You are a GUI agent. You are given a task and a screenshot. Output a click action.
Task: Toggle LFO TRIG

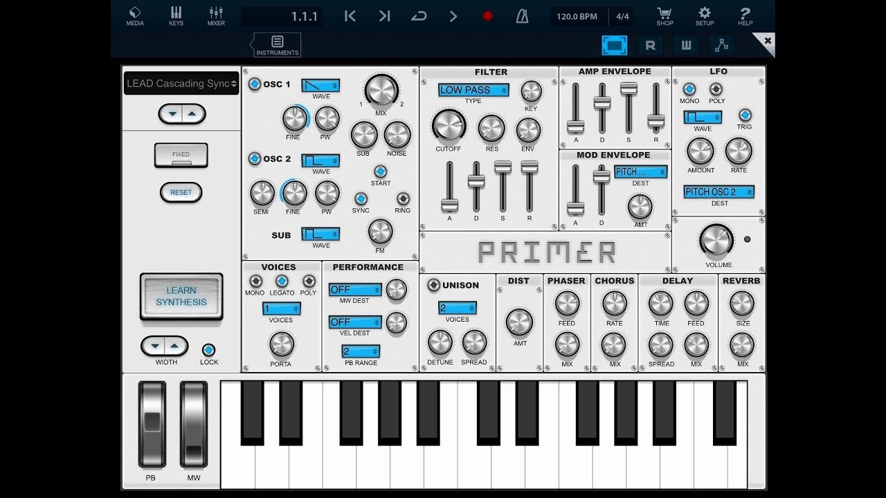[745, 115]
